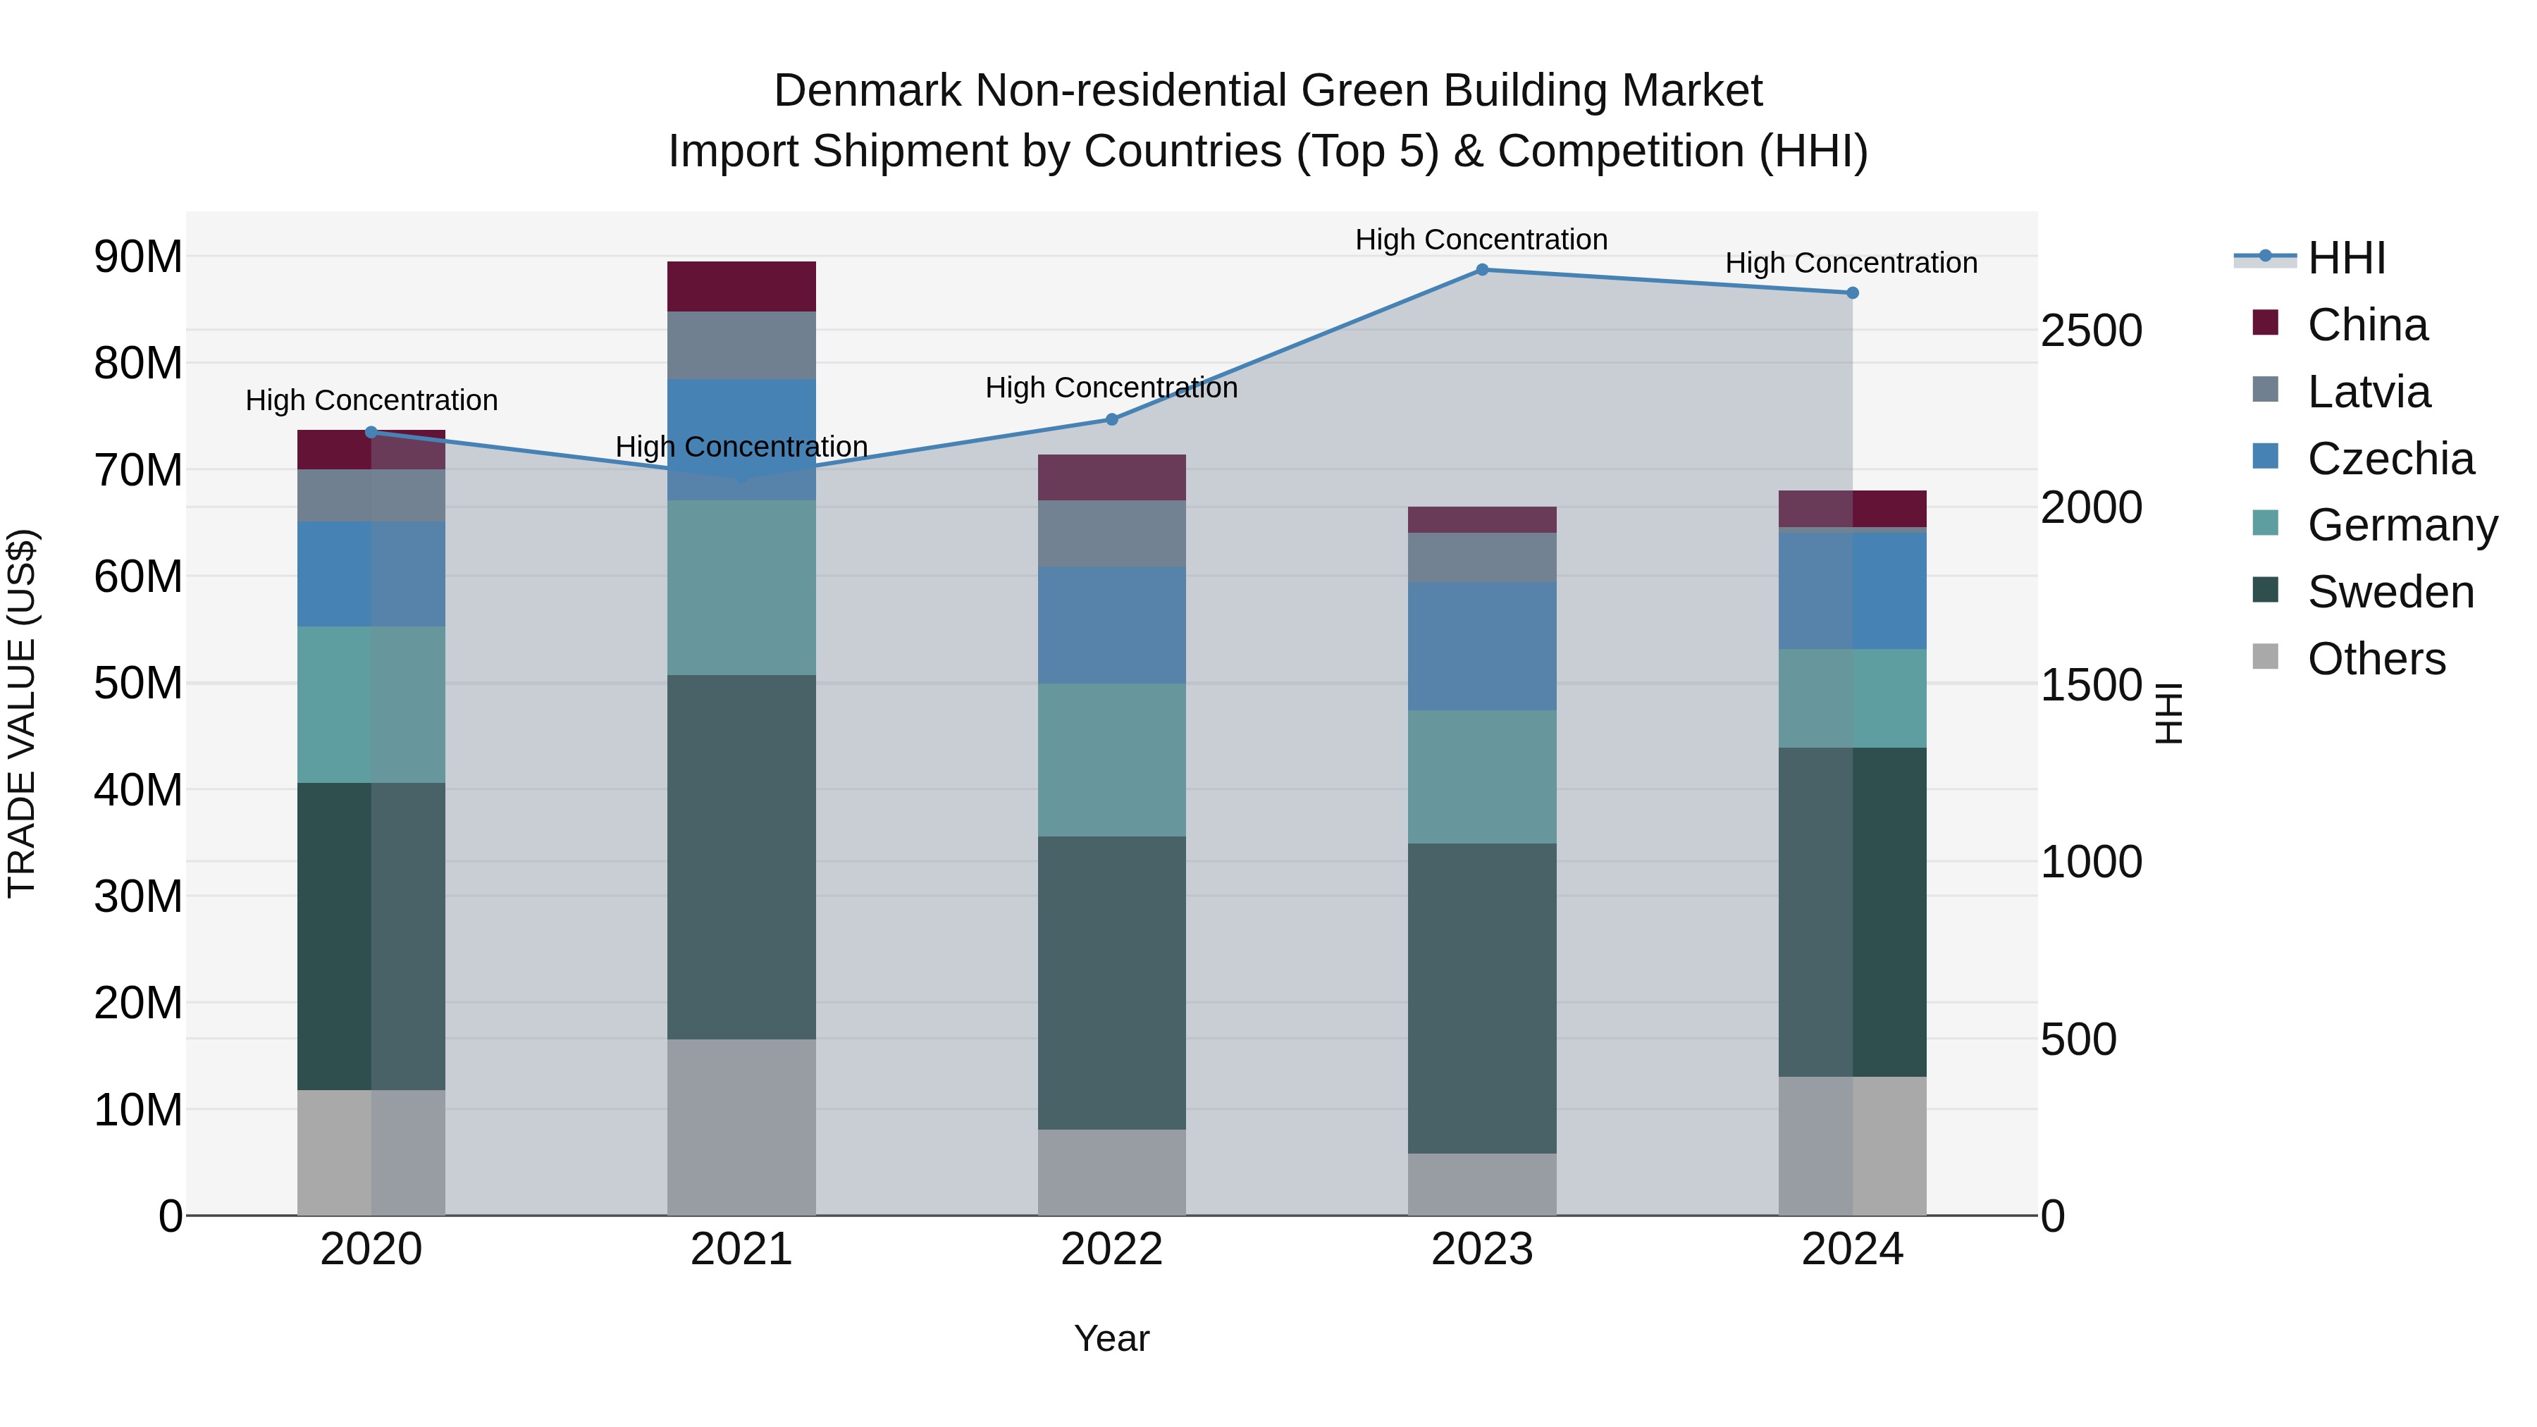Toggle the Sweden legend entry
2537x1427 pixels.
[x=2363, y=592]
